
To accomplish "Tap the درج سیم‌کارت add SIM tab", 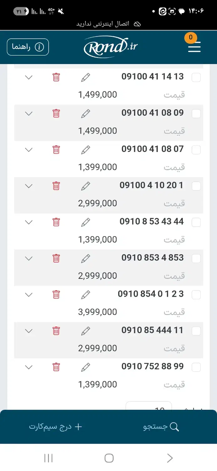I will pyautogui.click(x=56, y=427).
